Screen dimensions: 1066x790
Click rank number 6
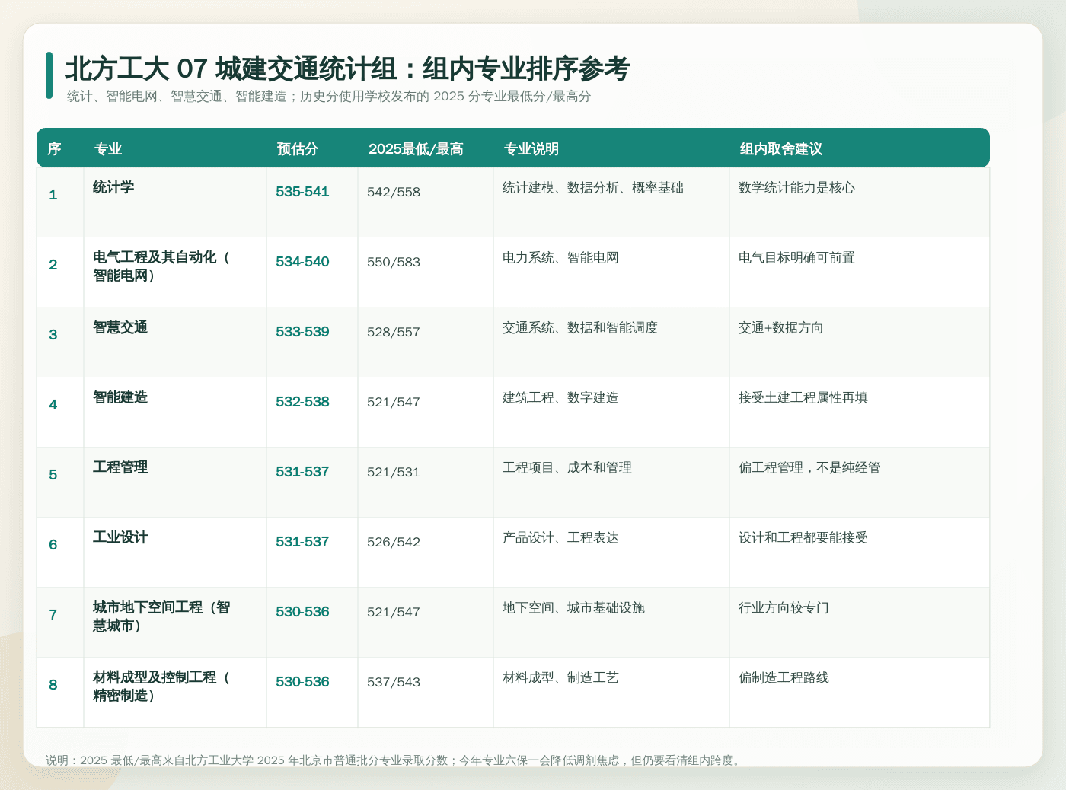point(53,545)
